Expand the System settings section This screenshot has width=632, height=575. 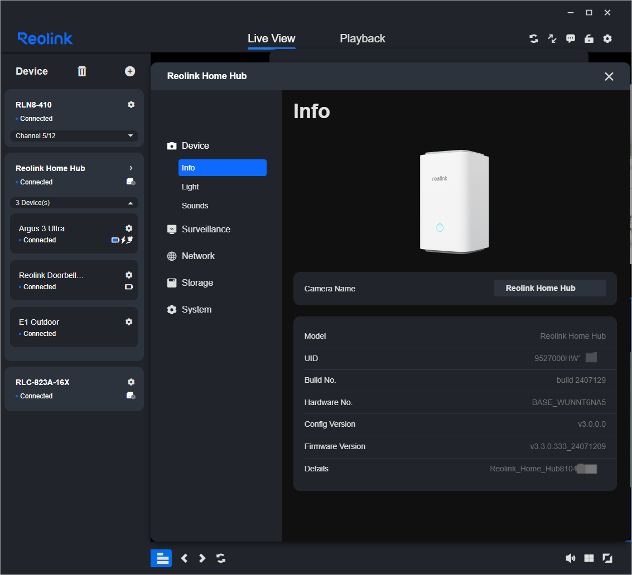[189, 310]
